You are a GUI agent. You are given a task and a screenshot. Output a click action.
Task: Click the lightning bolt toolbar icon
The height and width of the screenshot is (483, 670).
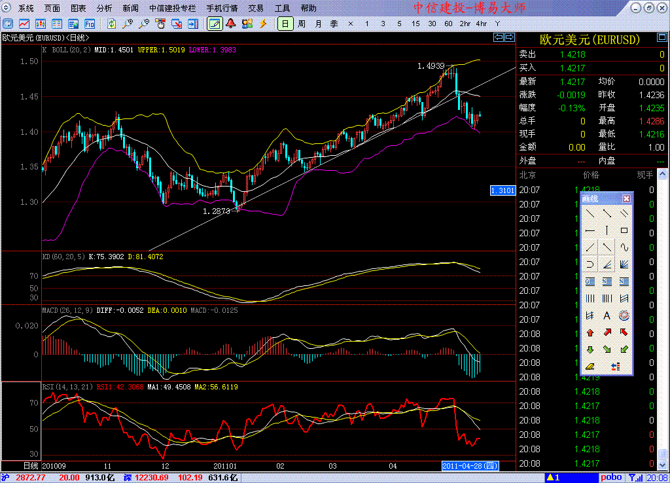263,24
